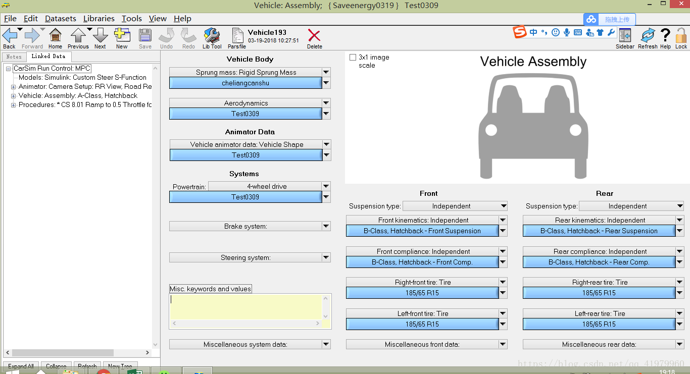Open B-Class, Hatchback - Front Suspension link
This screenshot has height=374, width=690.
click(x=422, y=231)
